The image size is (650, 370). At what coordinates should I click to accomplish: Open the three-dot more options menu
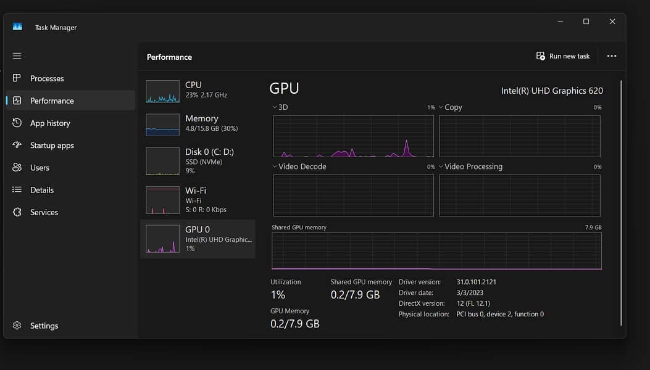(x=611, y=56)
